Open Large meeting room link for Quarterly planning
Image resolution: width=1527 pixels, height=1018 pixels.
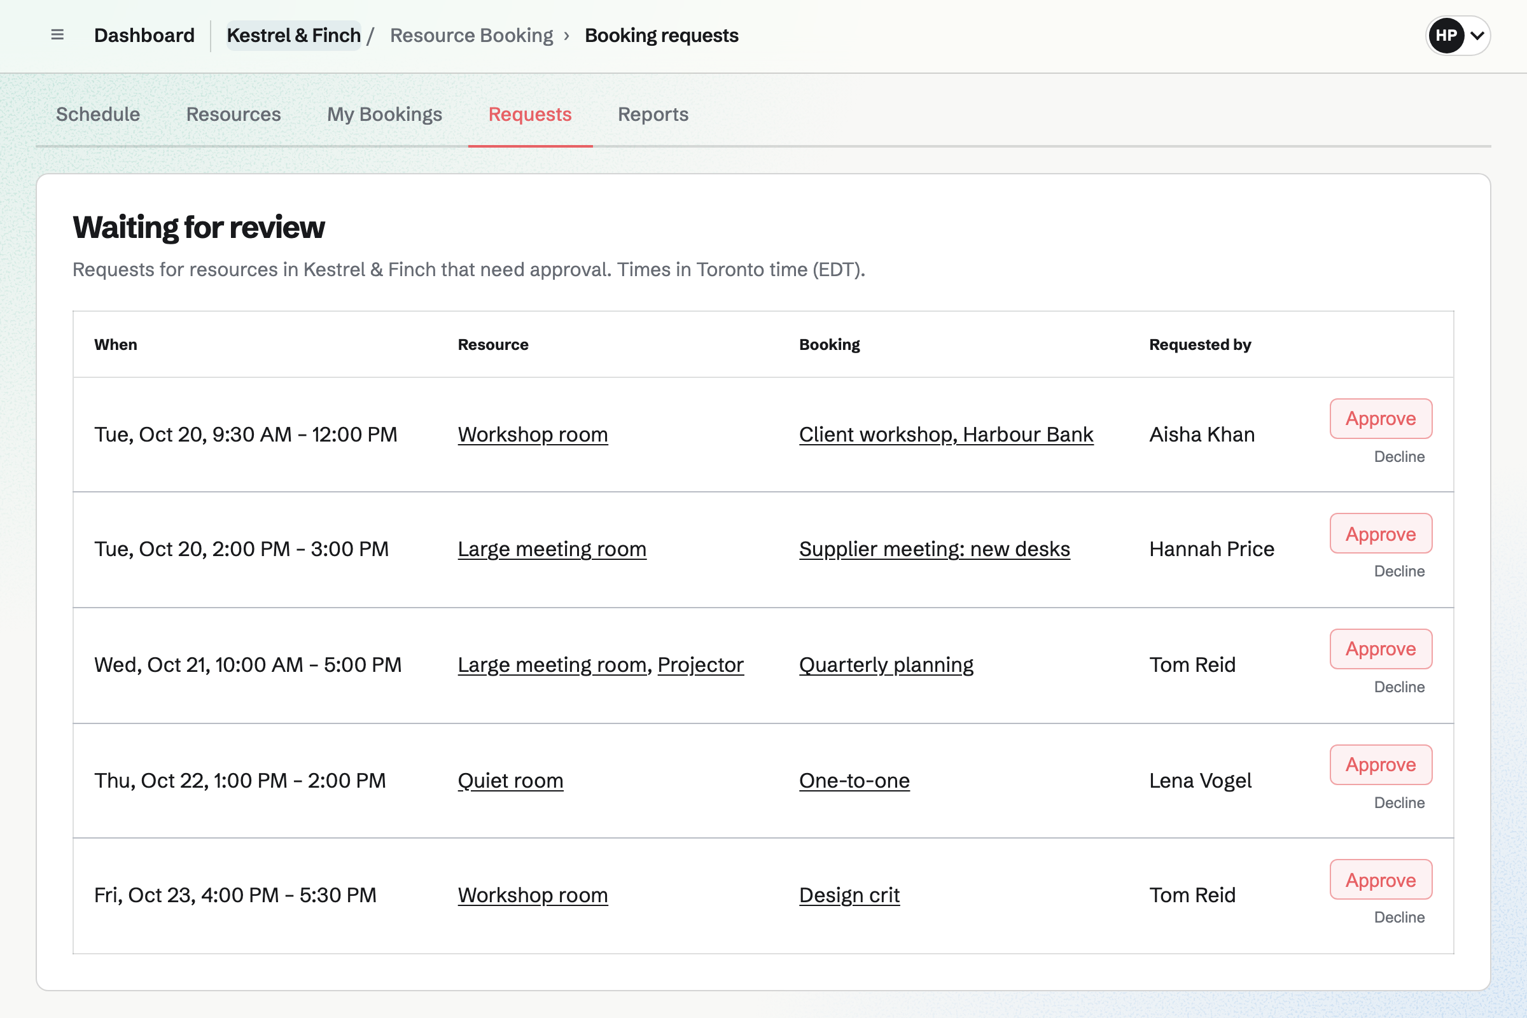click(552, 665)
